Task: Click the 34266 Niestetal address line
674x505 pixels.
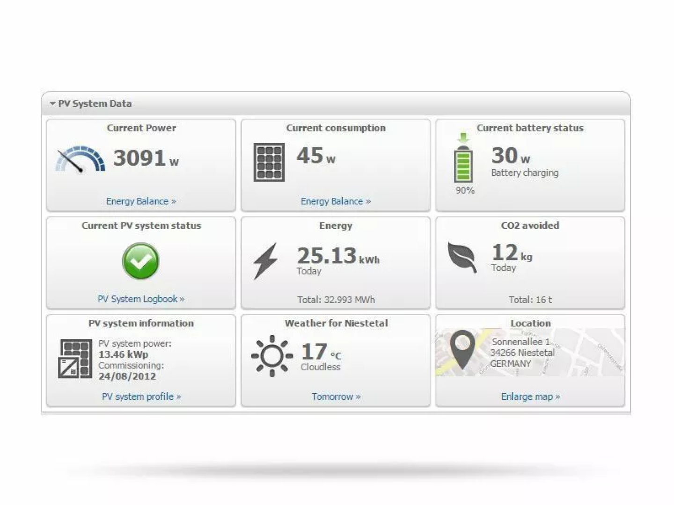Action: [522, 353]
